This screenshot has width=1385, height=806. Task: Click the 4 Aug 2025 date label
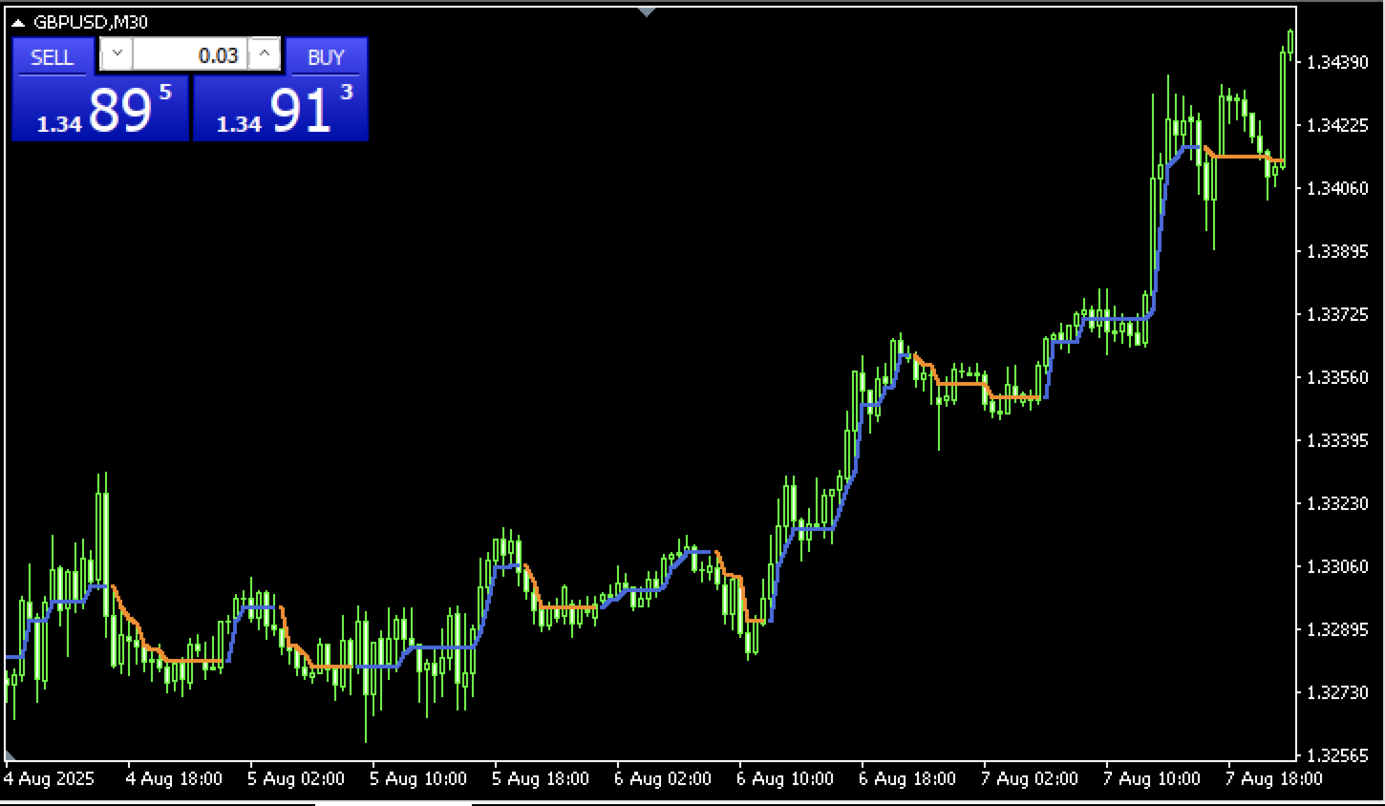pyautogui.click(x=50, y=778)
